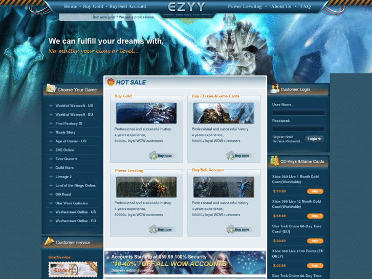Click Buy now under Power Leveling
The image size is (372, 279).
pos(161,230)
